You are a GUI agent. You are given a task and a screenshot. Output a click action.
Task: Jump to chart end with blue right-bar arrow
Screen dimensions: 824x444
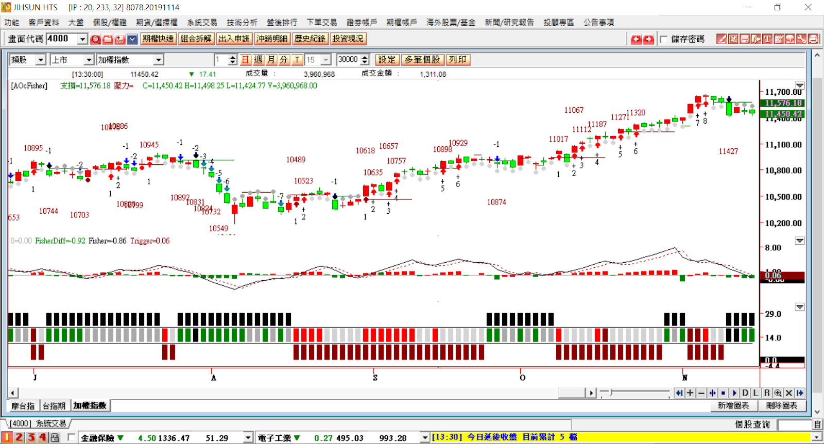pyautogui.click(x=800, y=393)
